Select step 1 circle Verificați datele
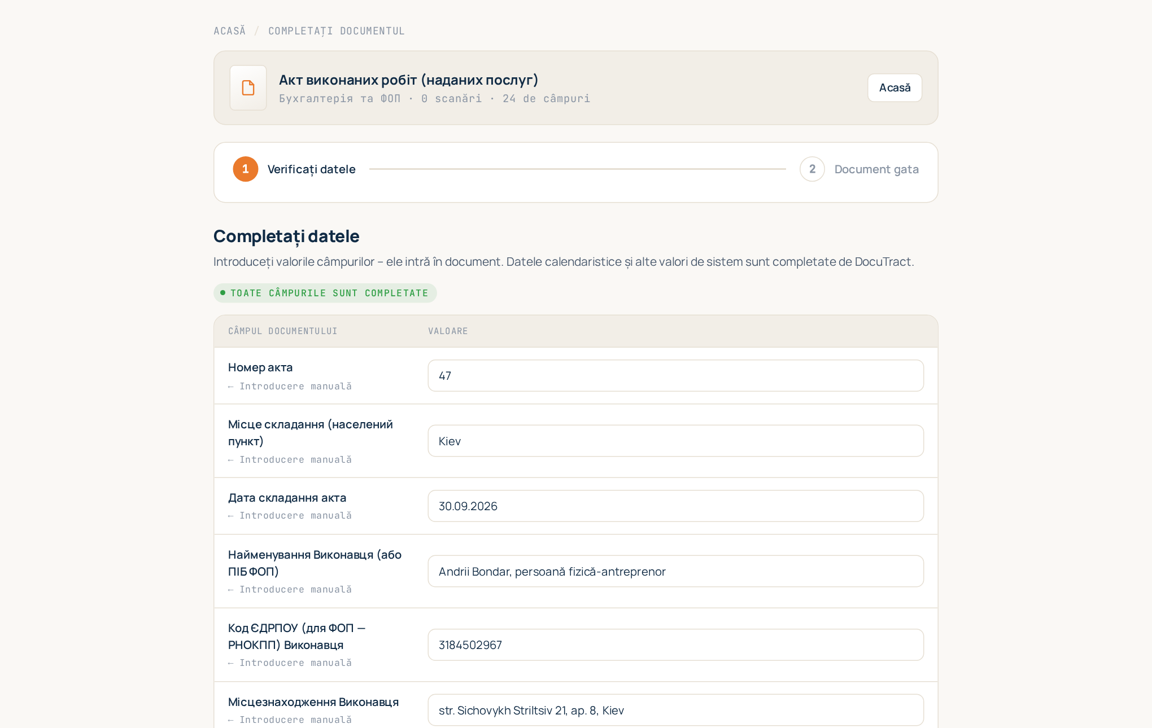 pos(246,169)
